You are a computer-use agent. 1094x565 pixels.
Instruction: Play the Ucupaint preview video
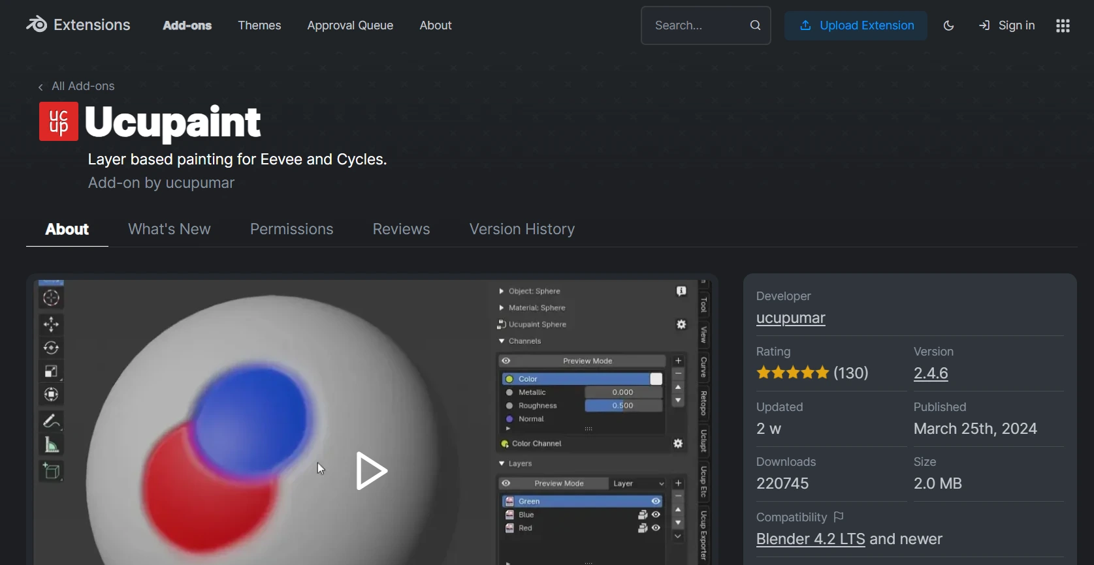tap(372, 471)
